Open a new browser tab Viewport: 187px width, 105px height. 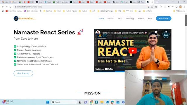point(157,2)
